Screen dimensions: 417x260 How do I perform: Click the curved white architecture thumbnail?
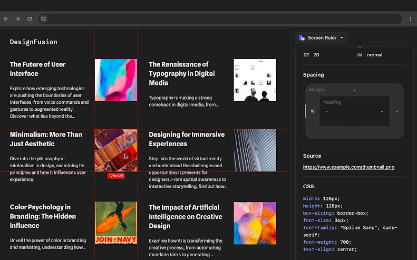point(255,150)
